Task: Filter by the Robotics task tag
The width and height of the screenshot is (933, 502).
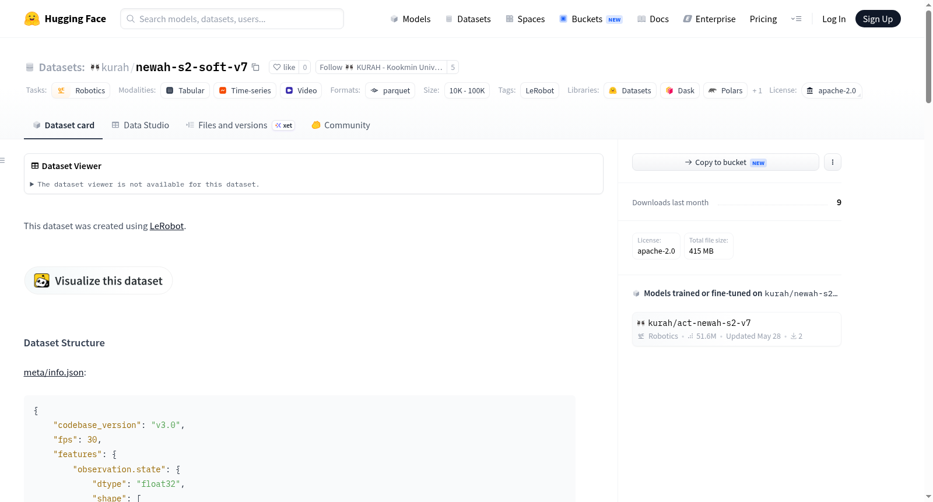Action: pyautogui.click(x=81, y=90)
